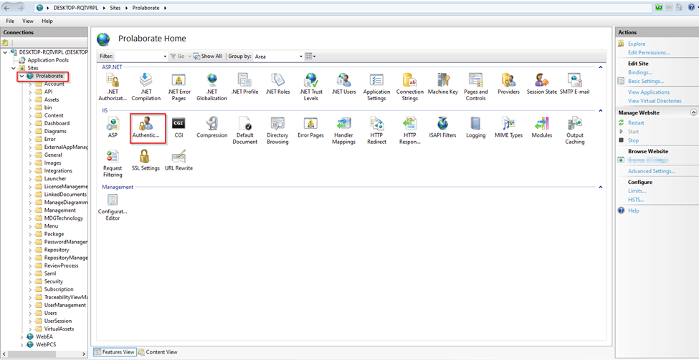Open the Help menu
Image resolution: width=699 pixels, height=360 pixels.
pyautogui.click(x=47, y=21)
